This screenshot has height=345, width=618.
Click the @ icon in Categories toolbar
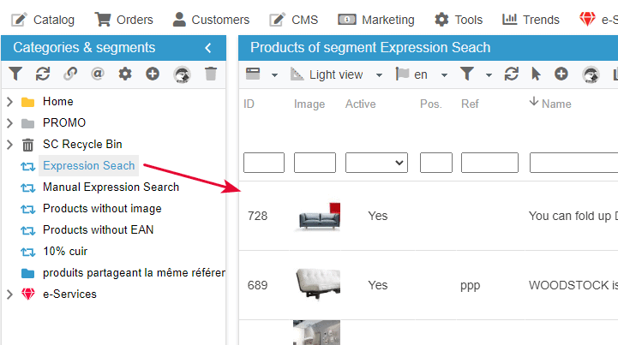97,74
